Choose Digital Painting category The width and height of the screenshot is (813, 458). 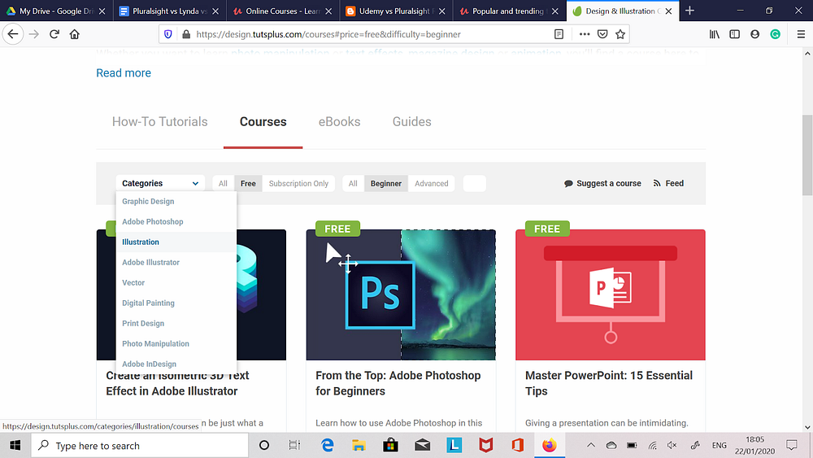[176, 303]
